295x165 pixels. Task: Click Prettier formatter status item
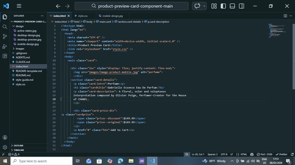pyautogui.click(x=281, y=154)
